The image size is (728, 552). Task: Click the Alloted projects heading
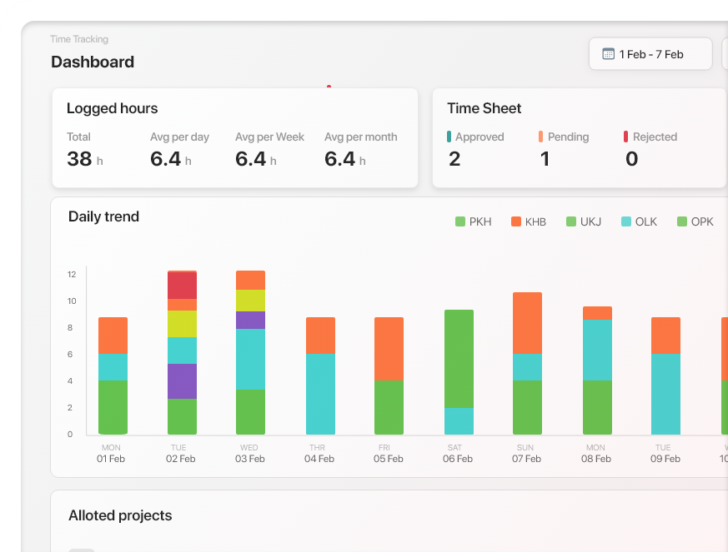tap(120, 515)
